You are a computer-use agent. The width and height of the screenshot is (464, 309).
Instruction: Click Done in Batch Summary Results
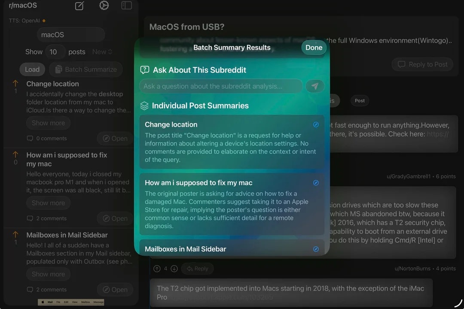pyautogui.click(x=314, y=47)
